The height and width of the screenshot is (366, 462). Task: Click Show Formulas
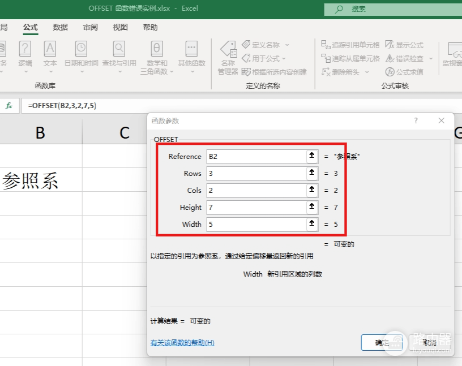pyautogui.click(x=404, y=45)
